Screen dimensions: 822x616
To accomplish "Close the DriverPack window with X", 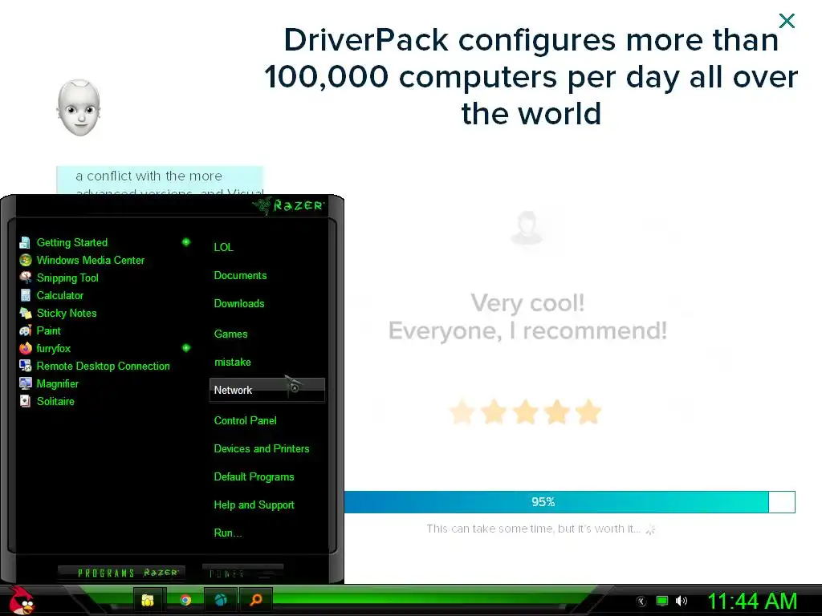I will pos(787,21).
